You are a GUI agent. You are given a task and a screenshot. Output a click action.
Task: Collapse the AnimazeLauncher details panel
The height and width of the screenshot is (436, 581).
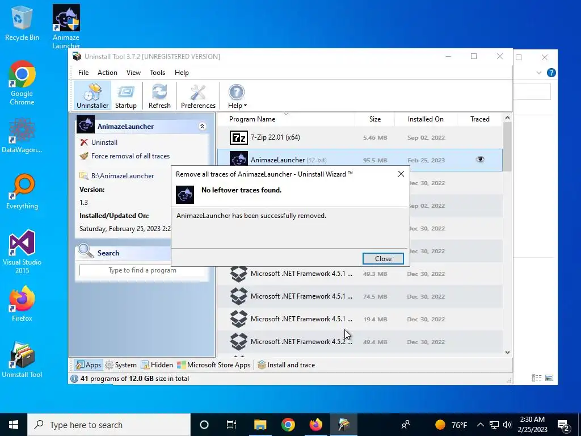coord(203,127)
